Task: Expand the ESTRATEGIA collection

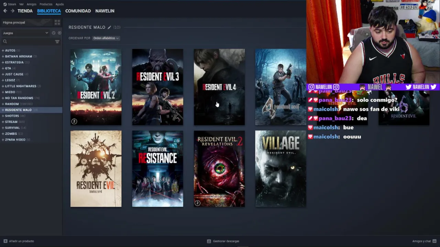Action: tap(3, 62)
